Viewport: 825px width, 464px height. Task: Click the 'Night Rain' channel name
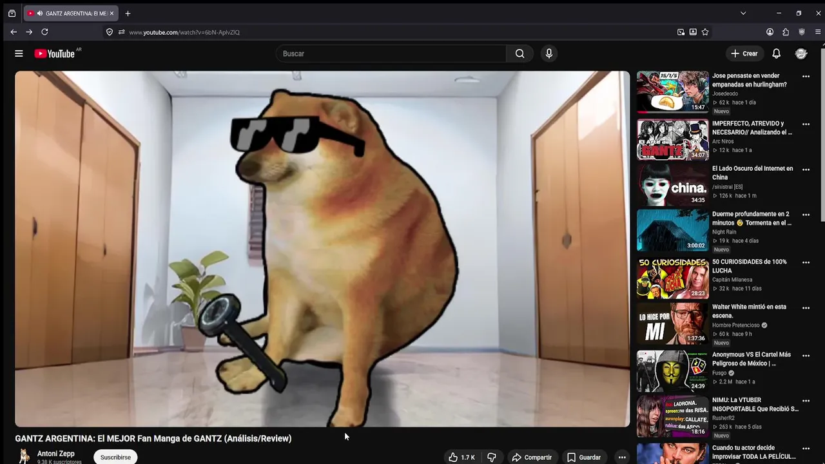724,232
